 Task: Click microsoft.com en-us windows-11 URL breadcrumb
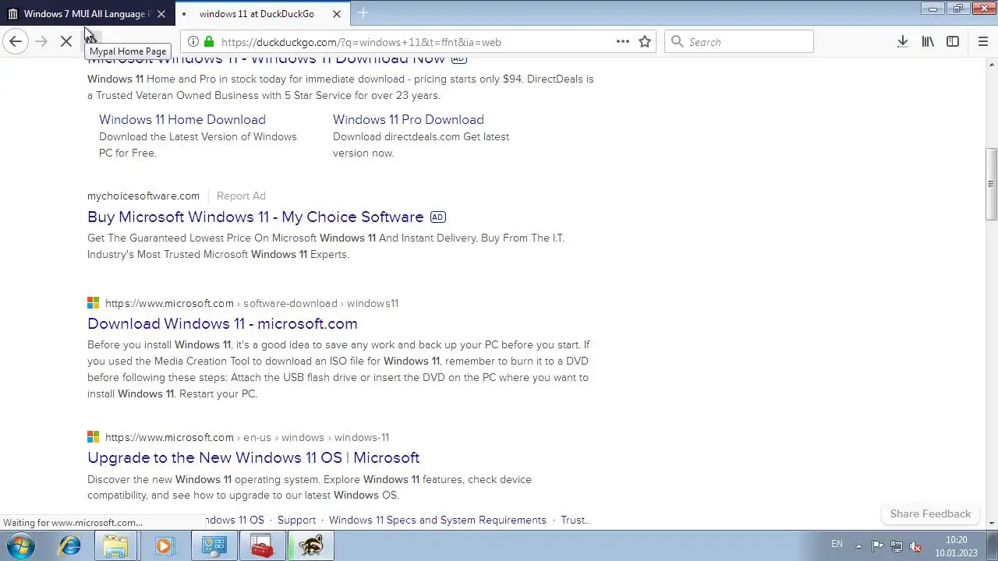click(247, 437)
